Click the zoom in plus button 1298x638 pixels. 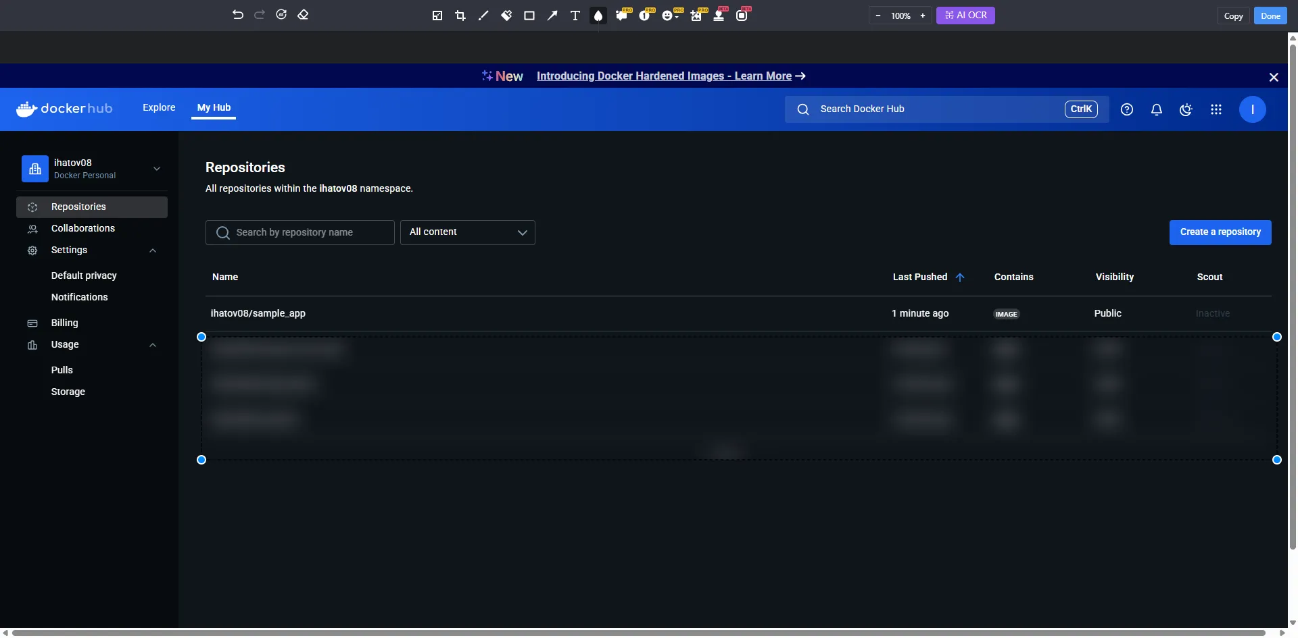(923, 16)
